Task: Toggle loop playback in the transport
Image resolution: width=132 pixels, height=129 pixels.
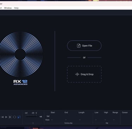Action: coord(14,117)
